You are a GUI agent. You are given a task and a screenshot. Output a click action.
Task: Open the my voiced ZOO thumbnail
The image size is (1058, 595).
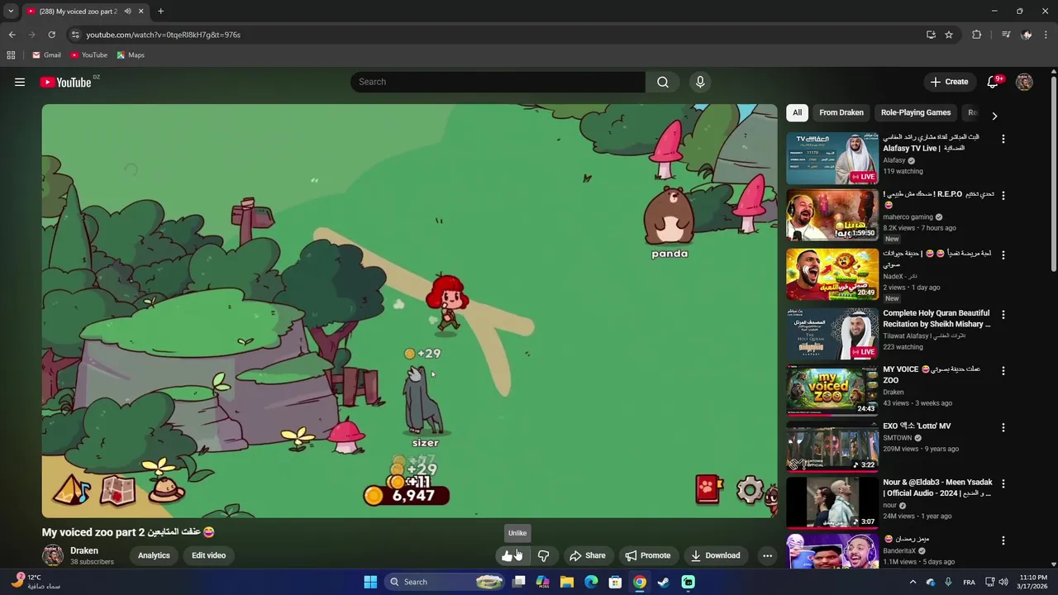(832, 389)
